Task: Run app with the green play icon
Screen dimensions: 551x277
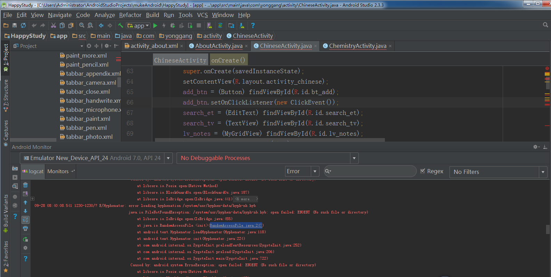Action: coord(155,25)
